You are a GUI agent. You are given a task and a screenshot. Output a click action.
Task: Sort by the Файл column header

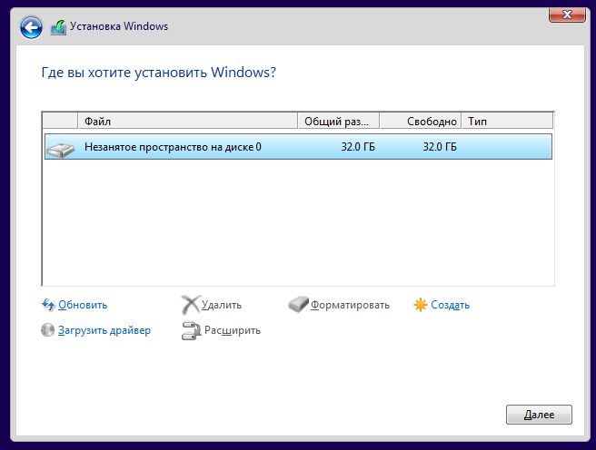188,121
